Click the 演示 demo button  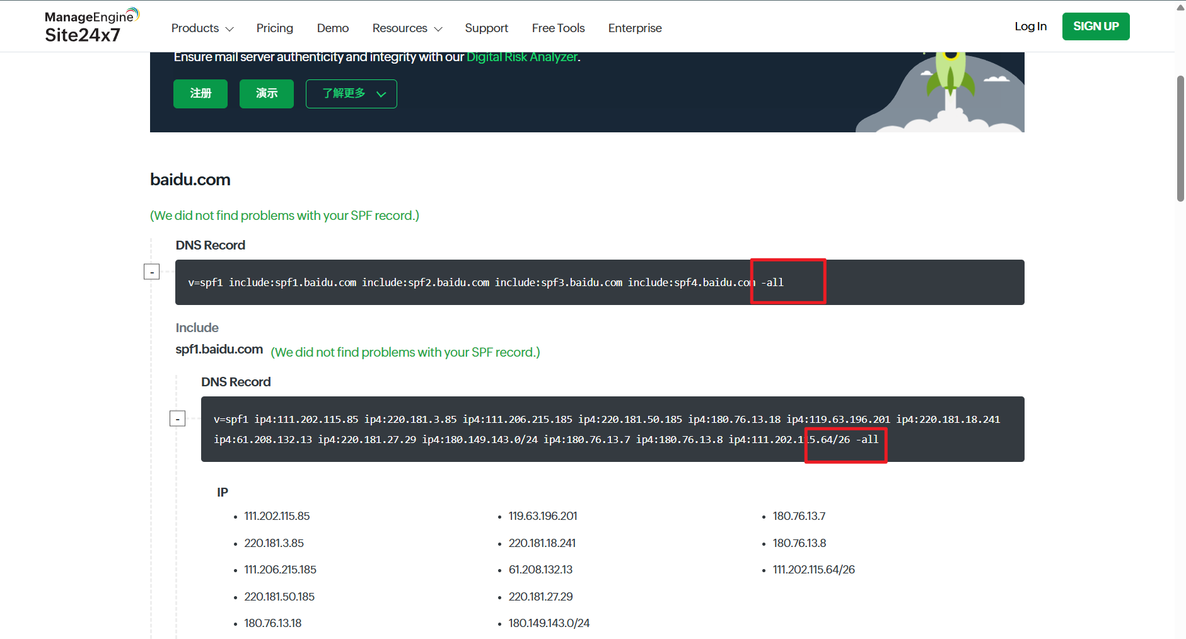267,94
